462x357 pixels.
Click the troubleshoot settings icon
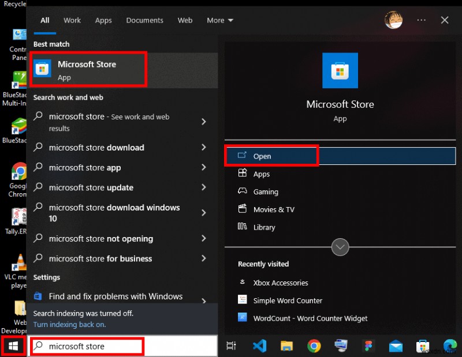(x=38, y=296)
